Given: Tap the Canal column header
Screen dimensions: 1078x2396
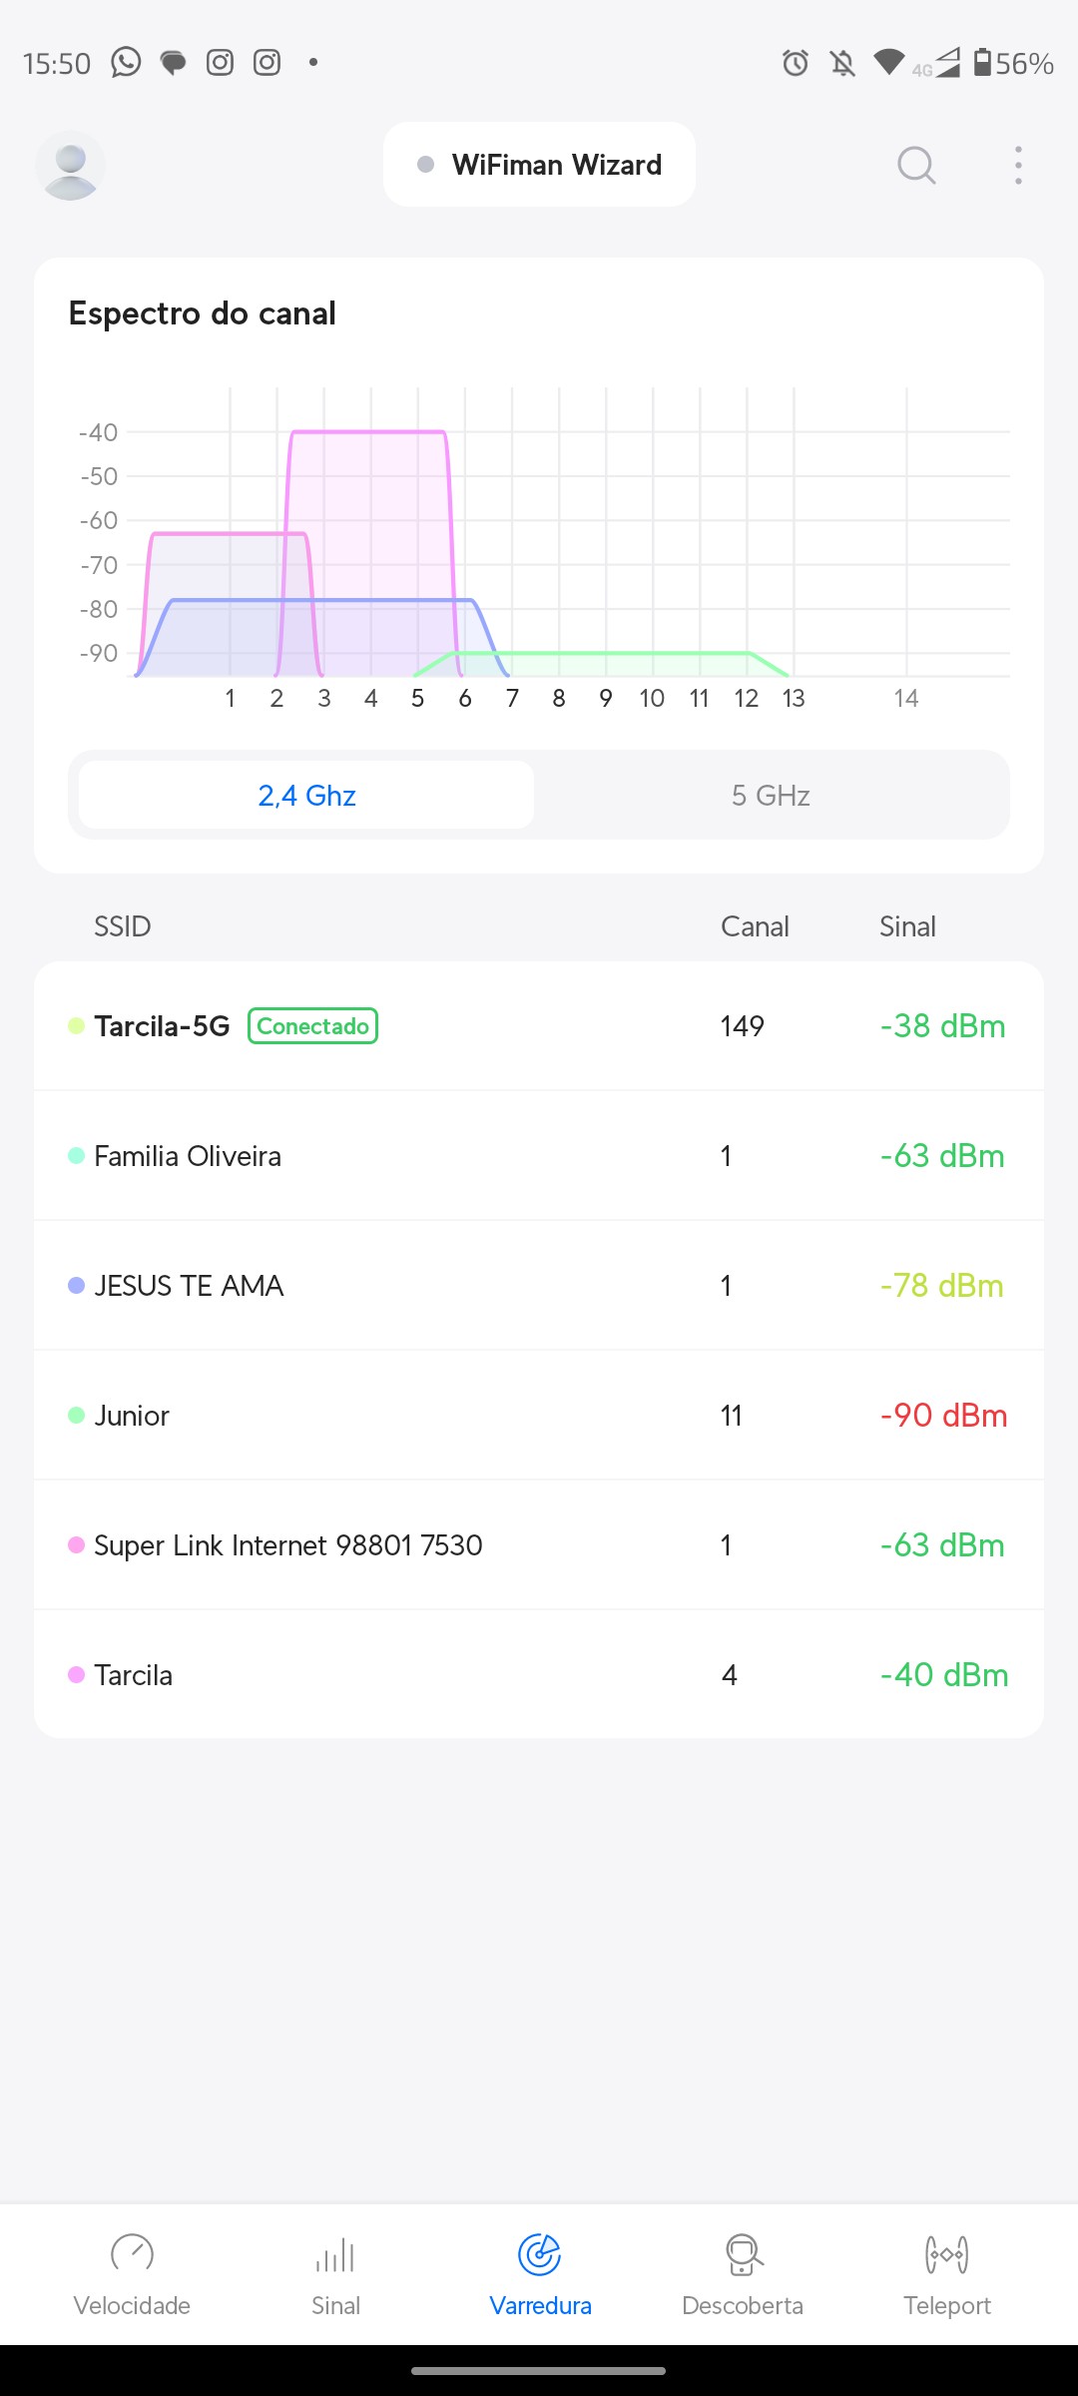Looking at the screenshot, I should coord(755,926).
